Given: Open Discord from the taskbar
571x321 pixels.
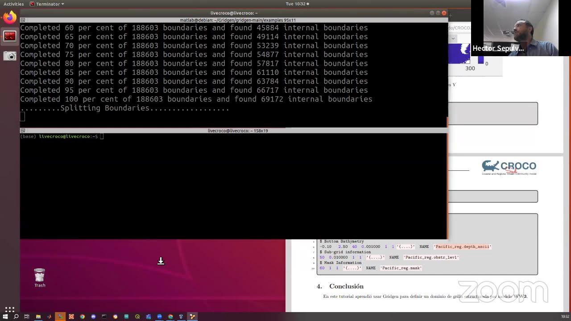Looking at the screenshot, I should pos(93,317).
